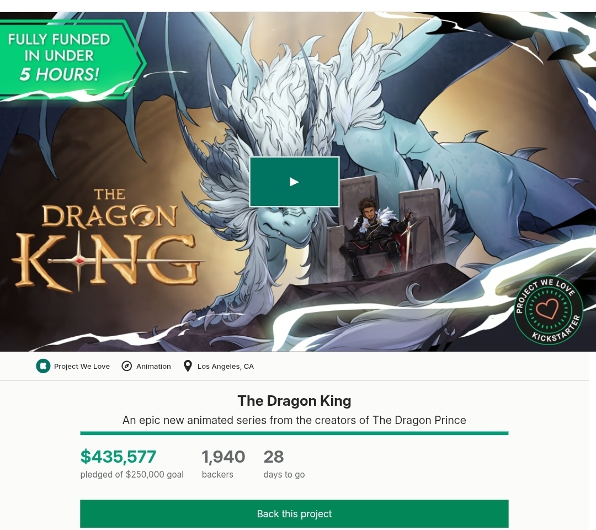Viewport: 596px width, 530px height.
Task: Click the pledged of $250,000 goal text
Action: pos(132,474)
